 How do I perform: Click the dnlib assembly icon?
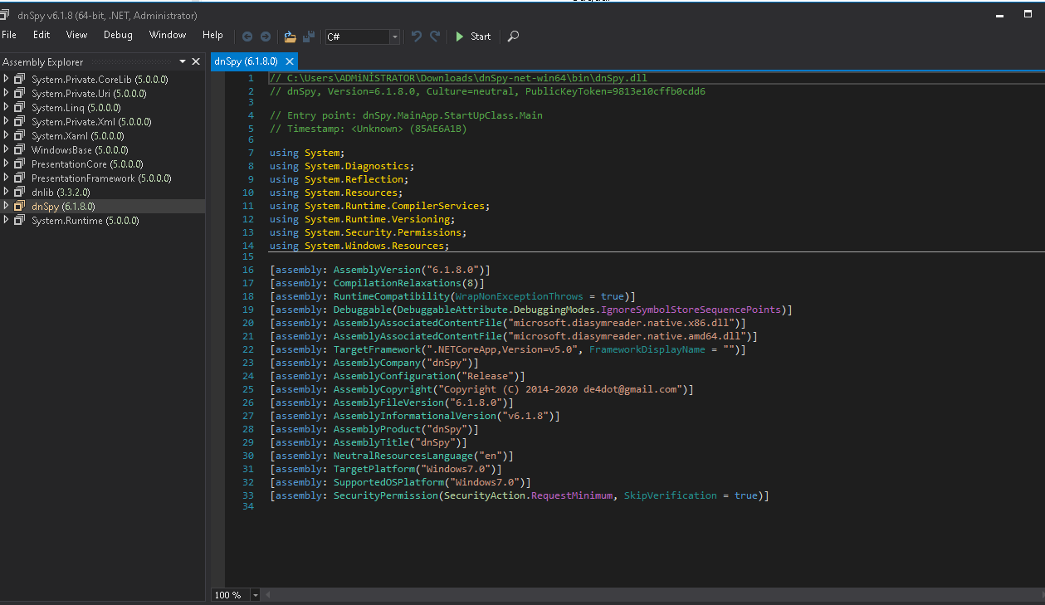pyautogui.click(x=20, y=192)
